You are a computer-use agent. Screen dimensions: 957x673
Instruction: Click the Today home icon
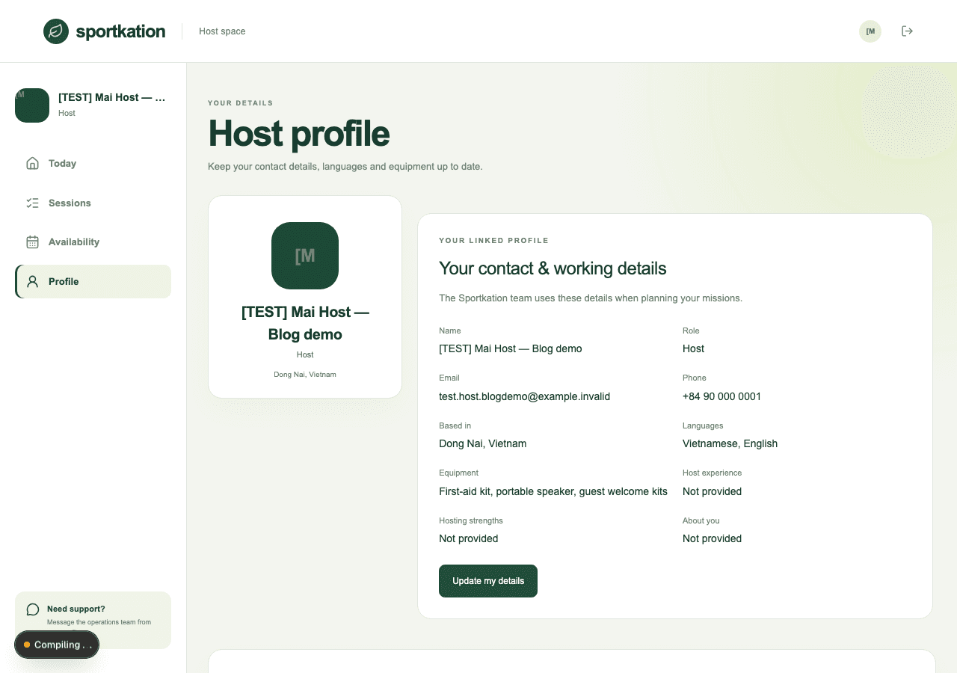[32, 164]
